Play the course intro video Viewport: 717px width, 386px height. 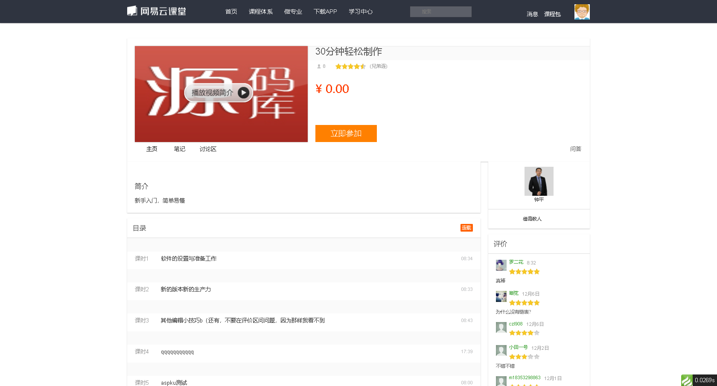point(219,93)
